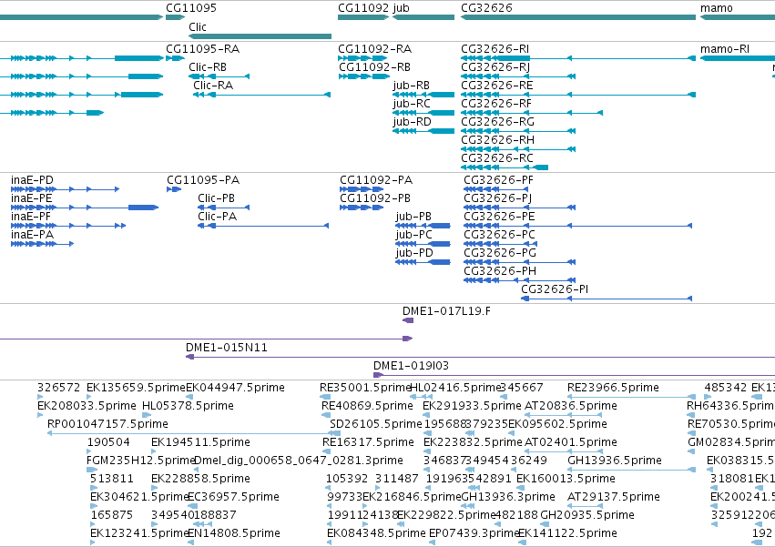Select protein label CG32626-PJ
The height and width of the screenshot is (547, 775).
pos(498,198)
